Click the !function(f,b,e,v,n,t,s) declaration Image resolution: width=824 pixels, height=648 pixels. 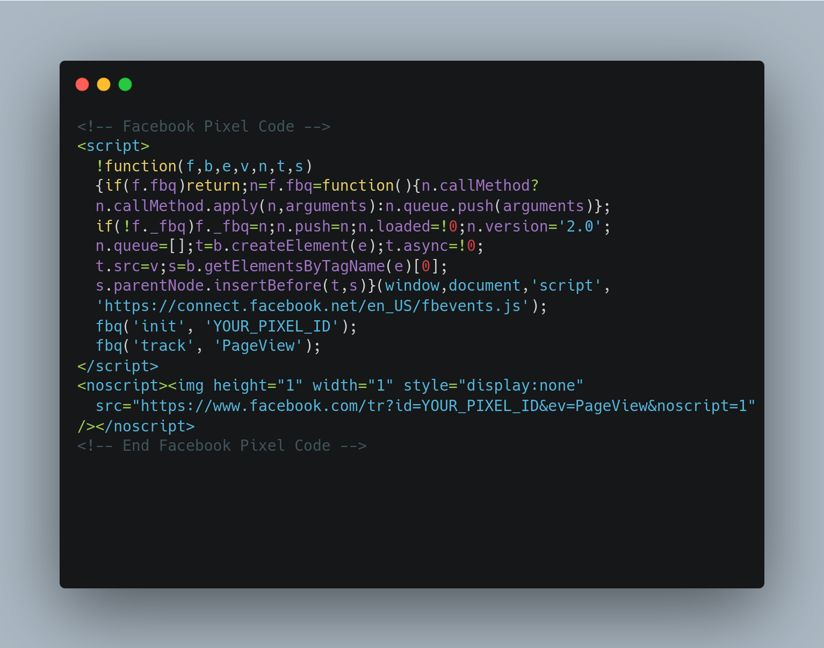point(204,166)
